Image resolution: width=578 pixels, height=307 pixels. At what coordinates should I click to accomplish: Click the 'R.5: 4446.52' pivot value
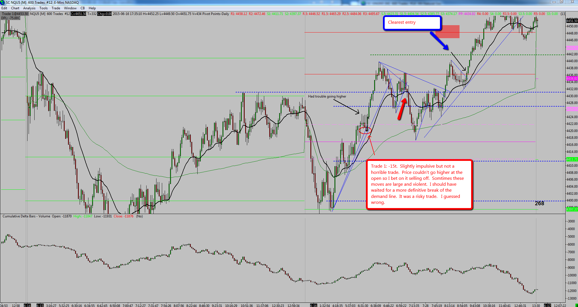click(311, 14)
